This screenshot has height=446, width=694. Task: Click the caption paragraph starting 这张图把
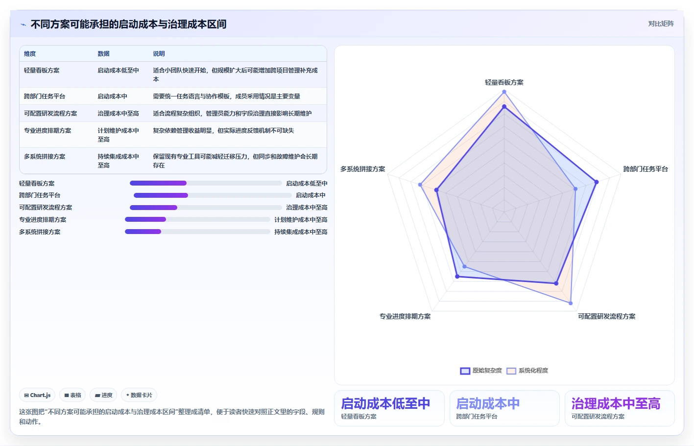(x=172, y=417)
